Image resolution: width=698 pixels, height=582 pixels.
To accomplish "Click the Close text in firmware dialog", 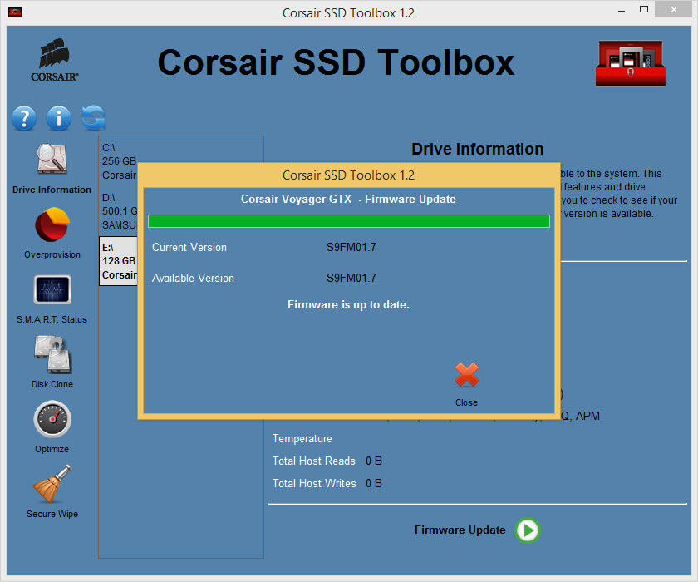I will (466, 402).
